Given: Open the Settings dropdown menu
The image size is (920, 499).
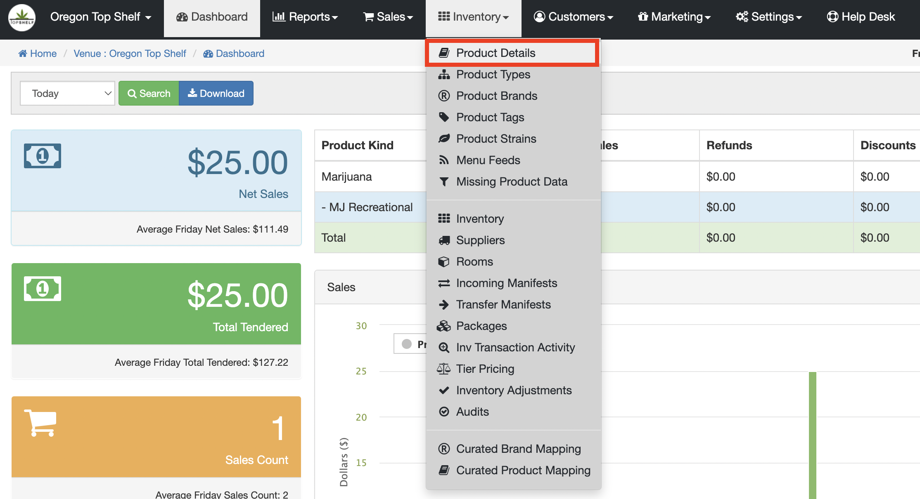Looking at the screenshot, I should click(769, 17).
